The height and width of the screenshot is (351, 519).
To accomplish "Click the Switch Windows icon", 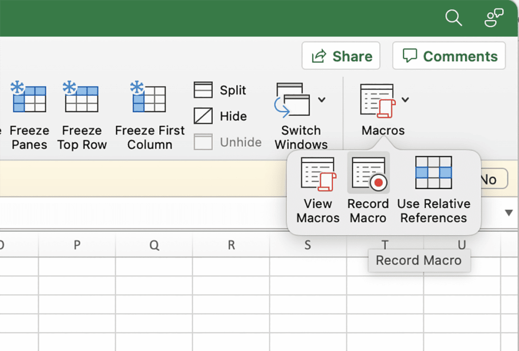I will [292, 100].
